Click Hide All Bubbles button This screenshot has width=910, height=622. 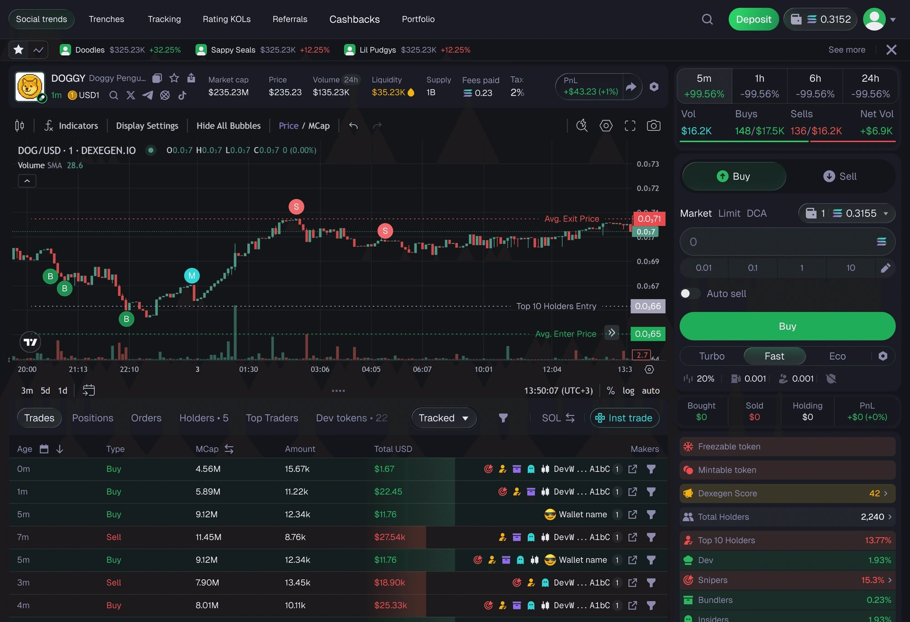228,125
